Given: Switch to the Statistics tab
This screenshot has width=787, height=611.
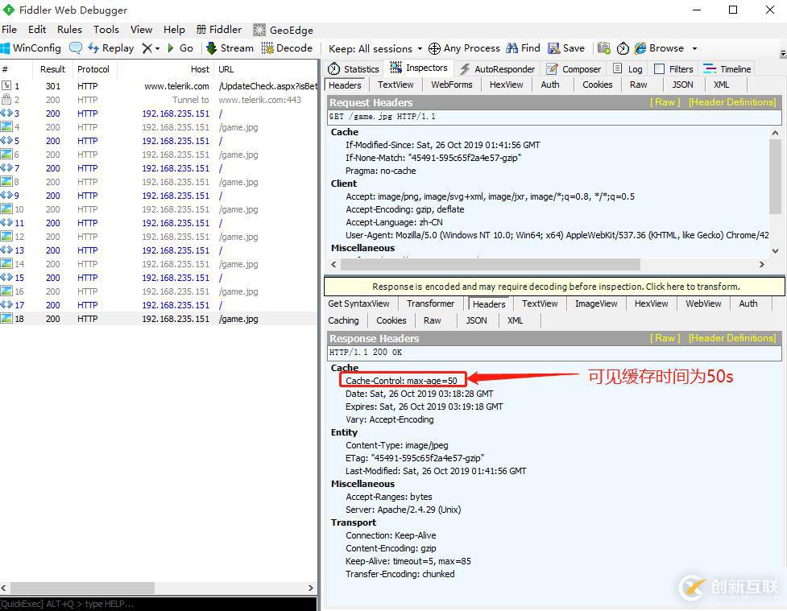Looking at the screenshot, I should [x=354, y=68].
